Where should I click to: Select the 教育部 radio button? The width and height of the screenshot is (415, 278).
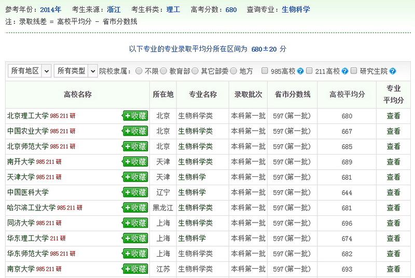[163, 71]
